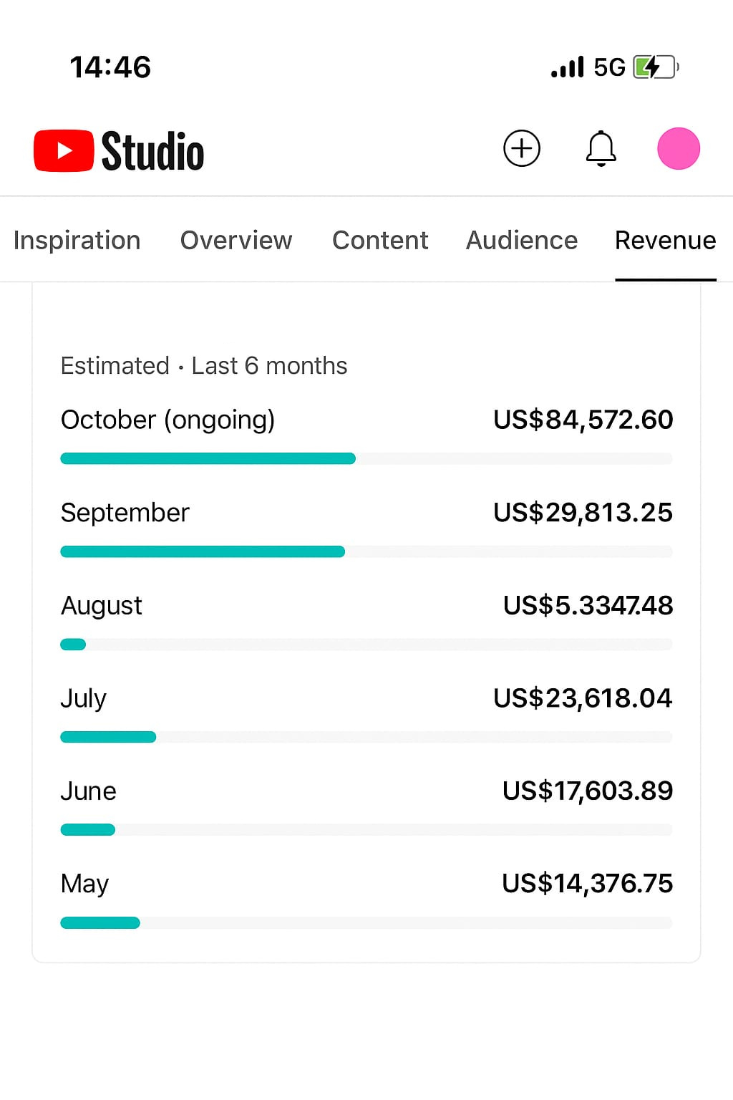Tap the battery charging indicator

(655, 67)
